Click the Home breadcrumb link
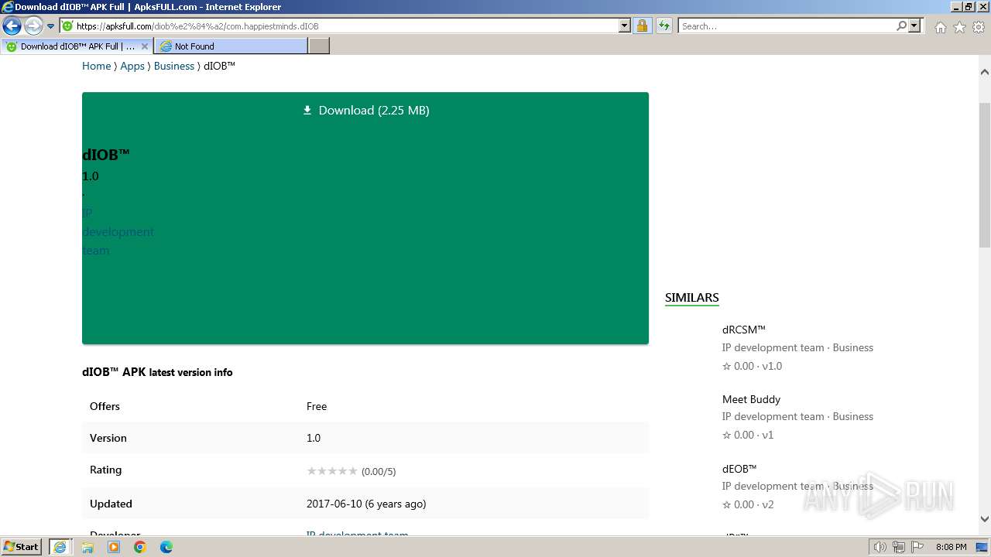 point(97,66)
